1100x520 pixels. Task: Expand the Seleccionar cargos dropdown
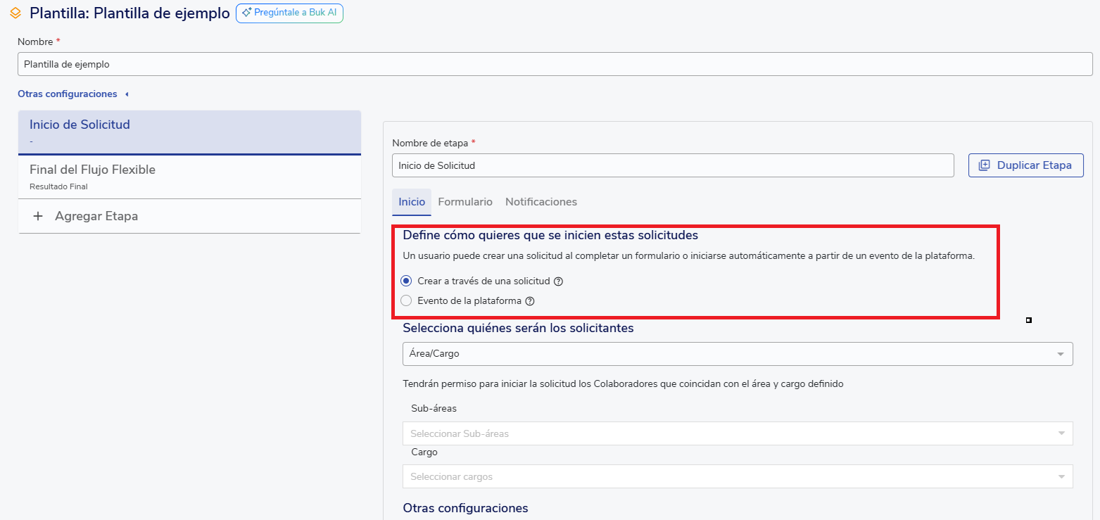point(737,476)
